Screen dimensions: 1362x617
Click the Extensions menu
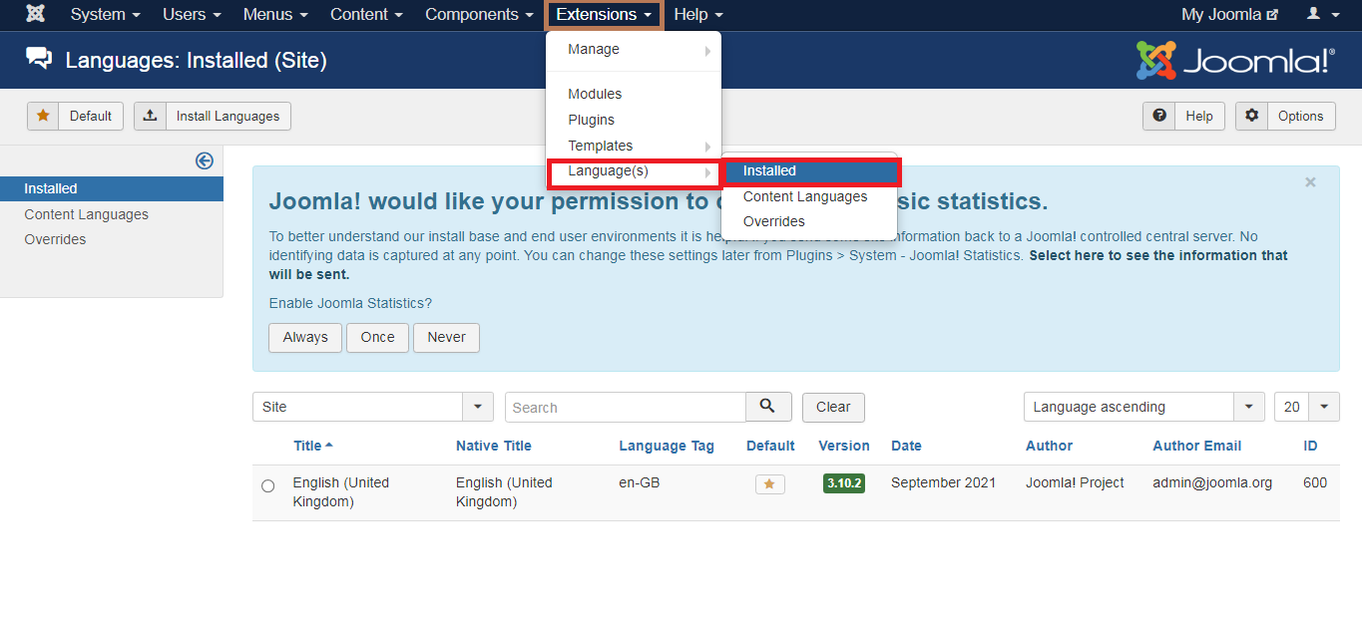pos(604,14)
